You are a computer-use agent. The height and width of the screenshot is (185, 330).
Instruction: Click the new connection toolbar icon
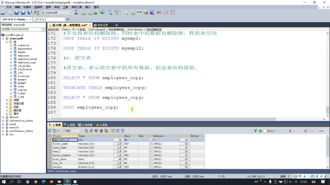point(3,12)
